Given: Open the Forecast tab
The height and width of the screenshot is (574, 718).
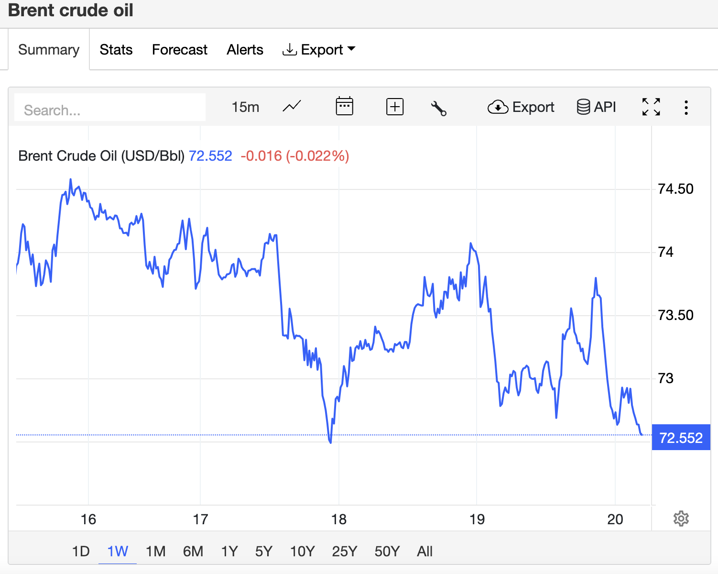Looking at the screenshot, I should coord(180,50).
